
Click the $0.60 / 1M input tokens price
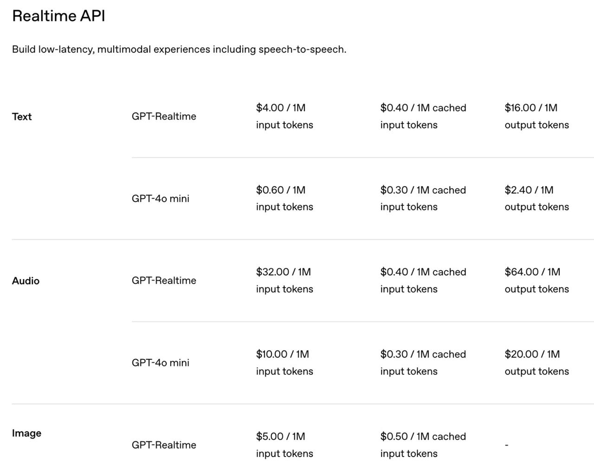pyautogui.click(x=284, y=198)
